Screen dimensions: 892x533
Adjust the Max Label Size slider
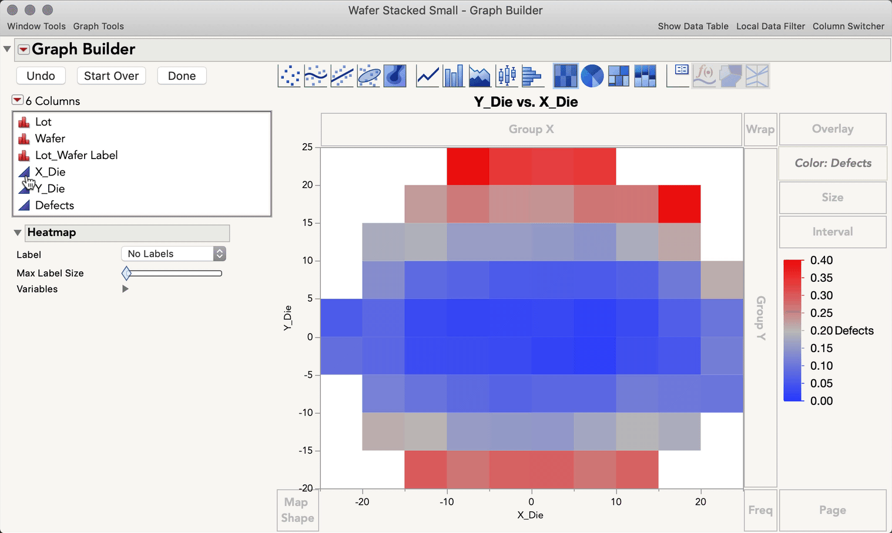[x=126, y=273]
